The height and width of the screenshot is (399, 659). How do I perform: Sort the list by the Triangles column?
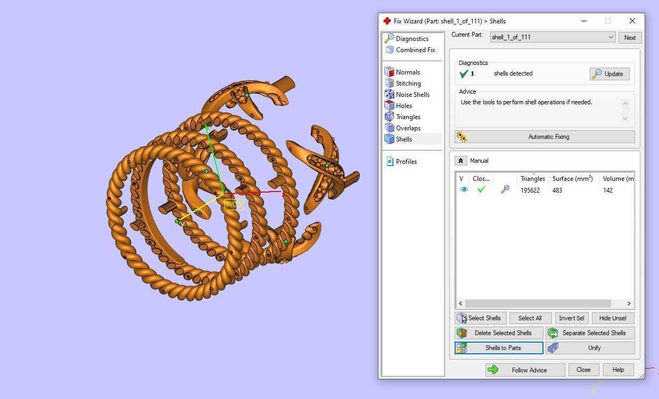click(532, 179)
